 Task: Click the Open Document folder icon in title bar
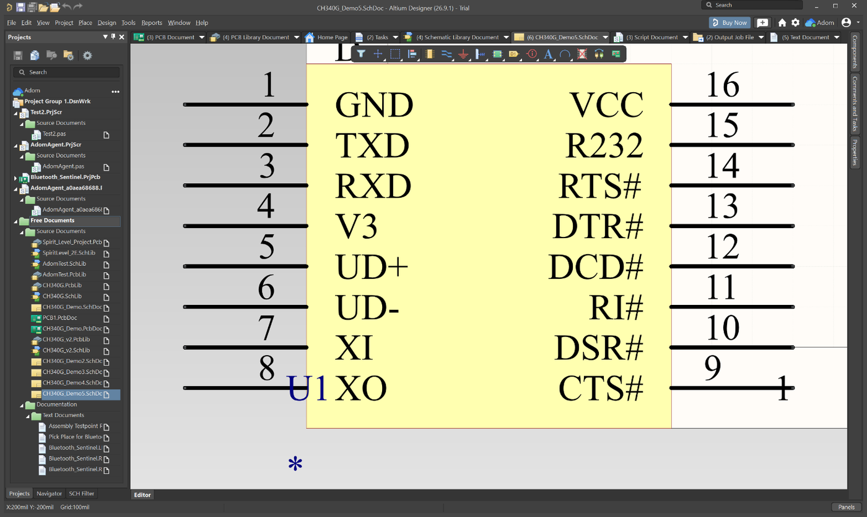click(x=43, y=7)
